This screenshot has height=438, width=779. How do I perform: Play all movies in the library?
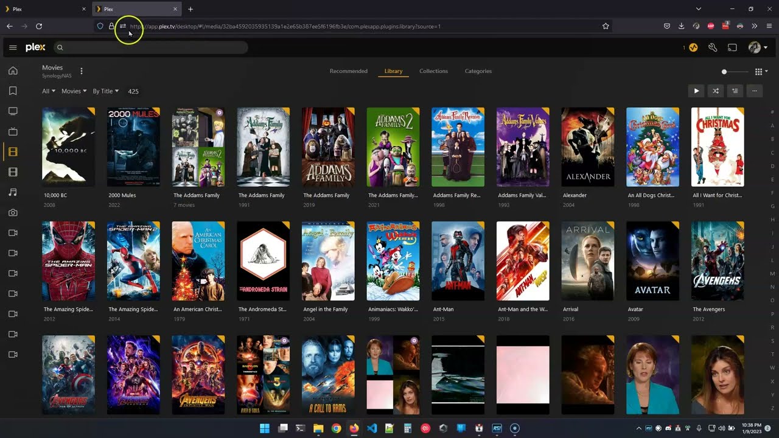tap(696, 91)
